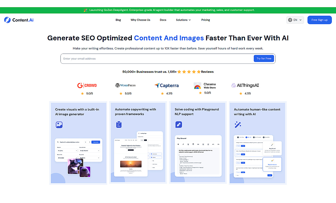This screenshot has height=203, width=336.
Task: Click italic icon in Play Ground toolbar
Action: pyautogui.click(x=183, y=144)
